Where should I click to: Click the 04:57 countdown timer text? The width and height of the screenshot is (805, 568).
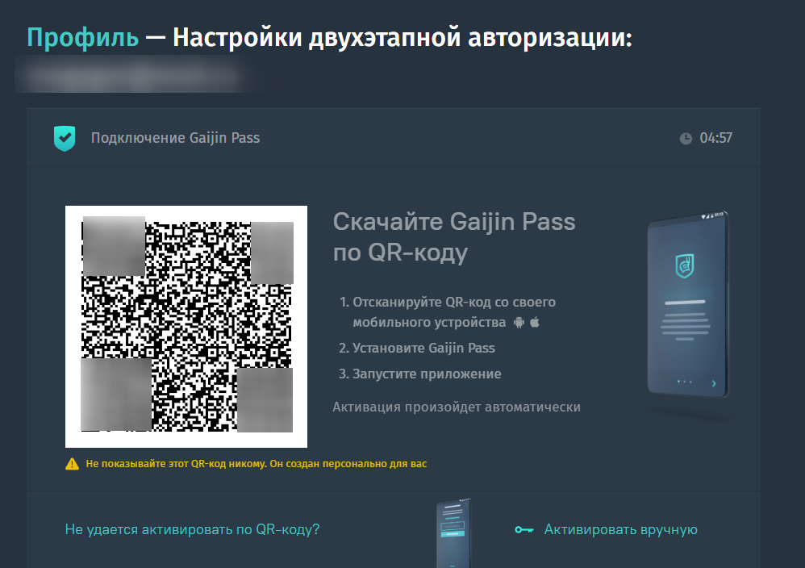click(x=715, y=138)
